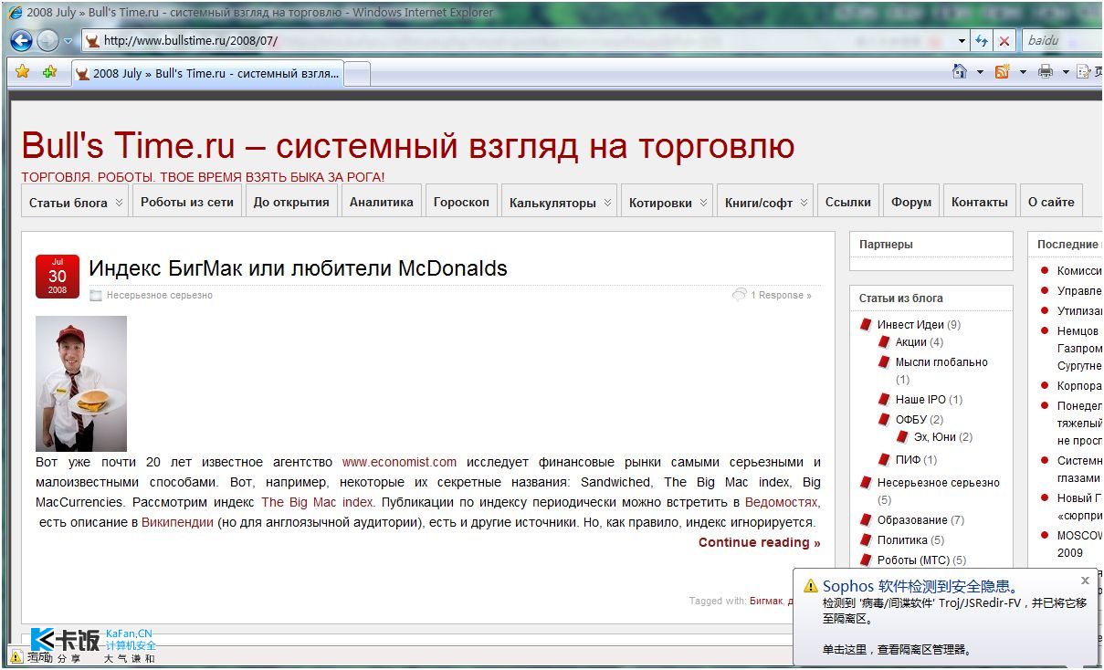Open the Гороскоп menu item

click(461, 202)
